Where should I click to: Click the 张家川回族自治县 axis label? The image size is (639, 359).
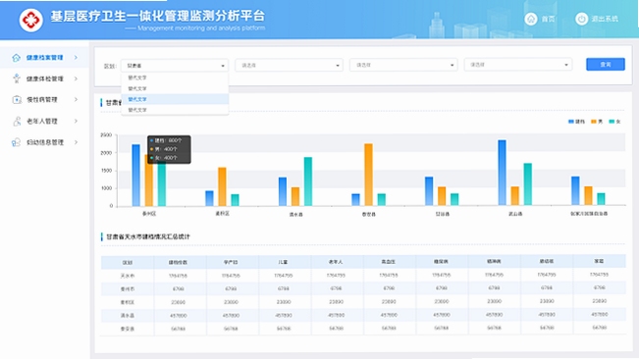pos(589,213)
